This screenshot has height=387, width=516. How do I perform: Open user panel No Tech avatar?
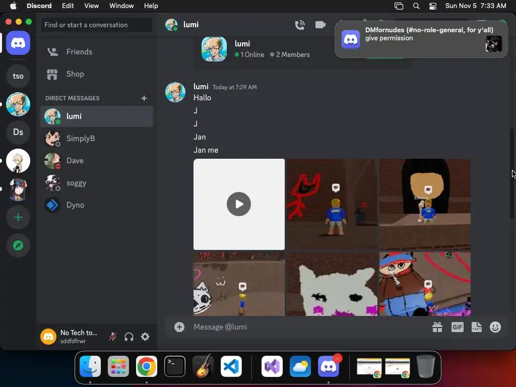48,337
